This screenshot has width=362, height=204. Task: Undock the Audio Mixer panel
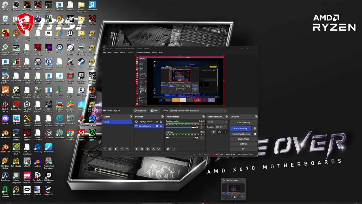203,117
